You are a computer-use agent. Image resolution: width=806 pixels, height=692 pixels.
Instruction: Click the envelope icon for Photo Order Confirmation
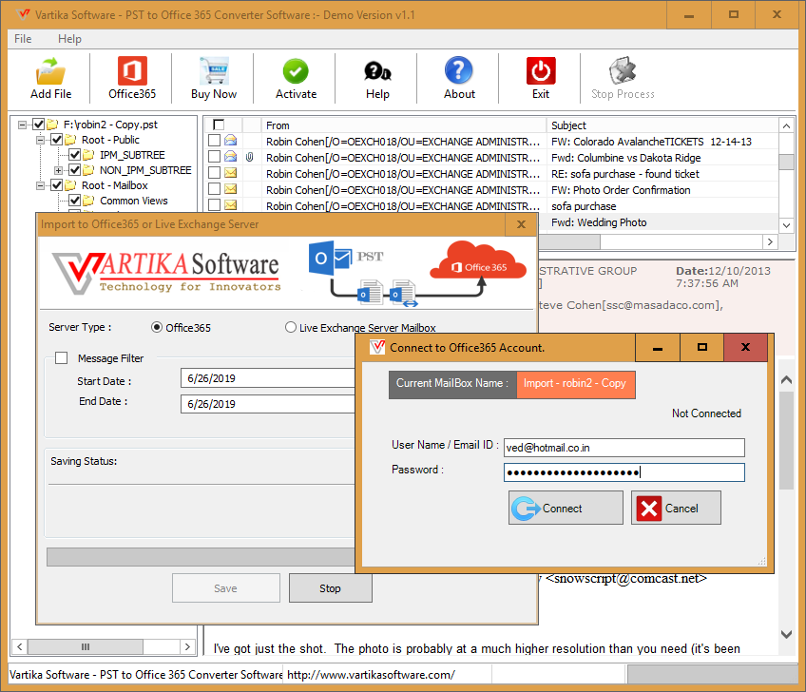231,188
